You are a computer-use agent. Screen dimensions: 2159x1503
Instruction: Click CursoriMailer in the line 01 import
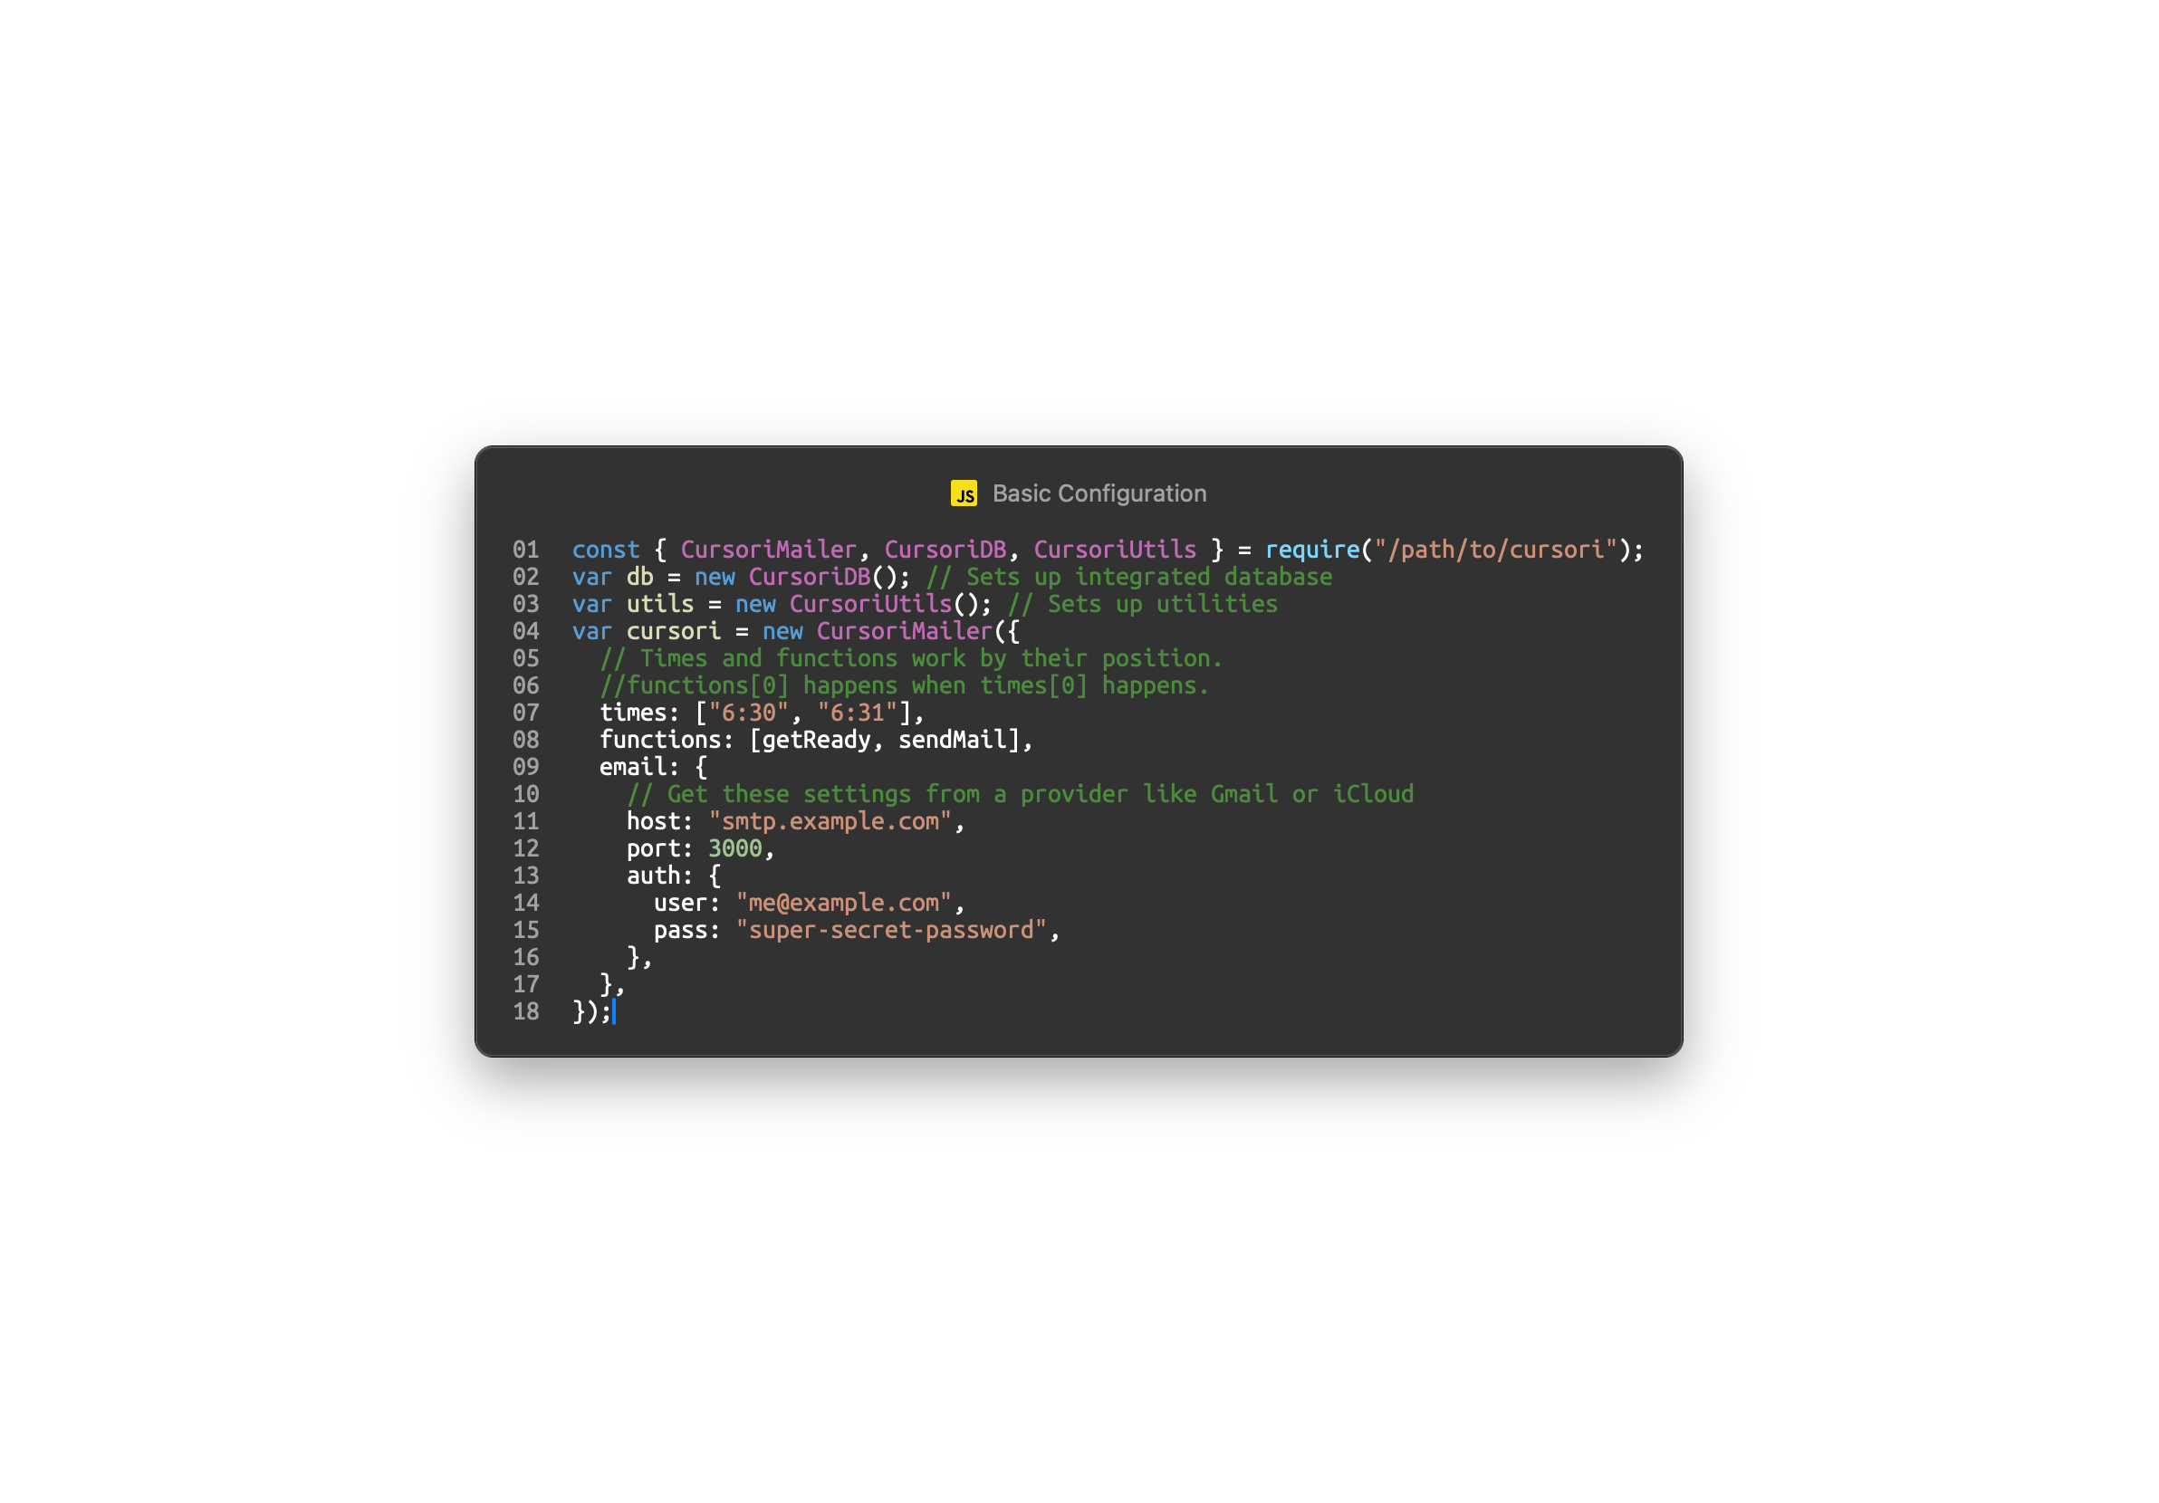pyautogui.click(x=768, y=550)
